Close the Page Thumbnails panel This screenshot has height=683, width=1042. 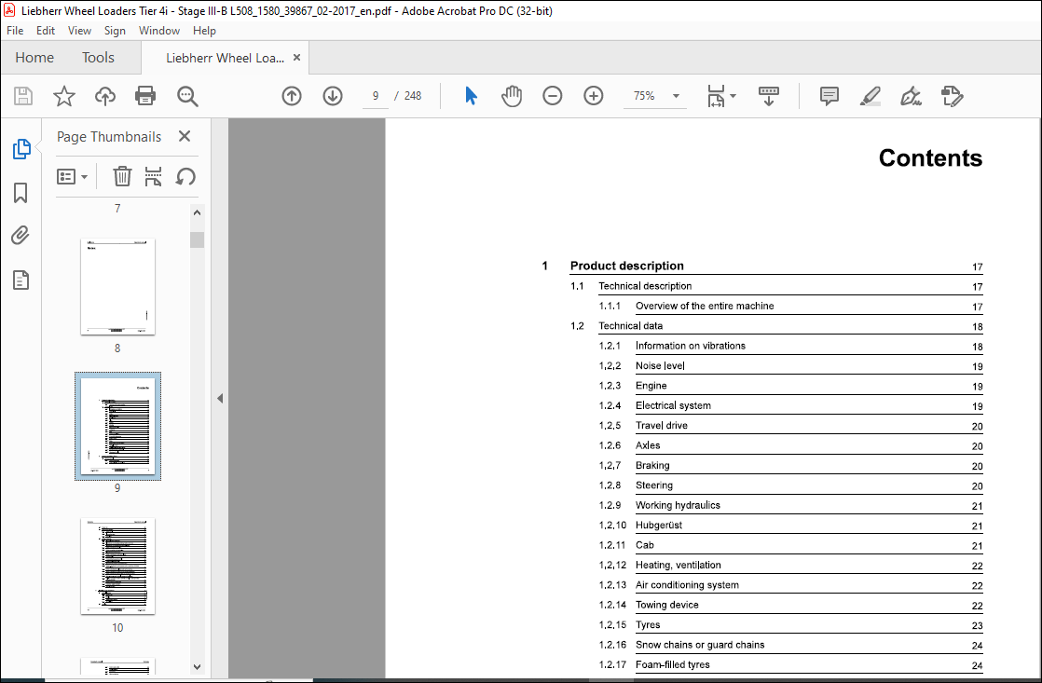[x=185, y=136]
